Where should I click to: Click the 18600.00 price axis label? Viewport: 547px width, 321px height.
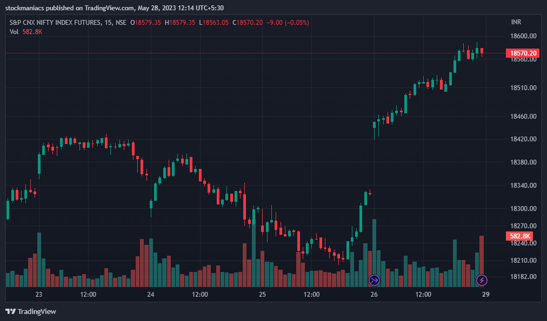pyautogui.click(x=523, y=36)
